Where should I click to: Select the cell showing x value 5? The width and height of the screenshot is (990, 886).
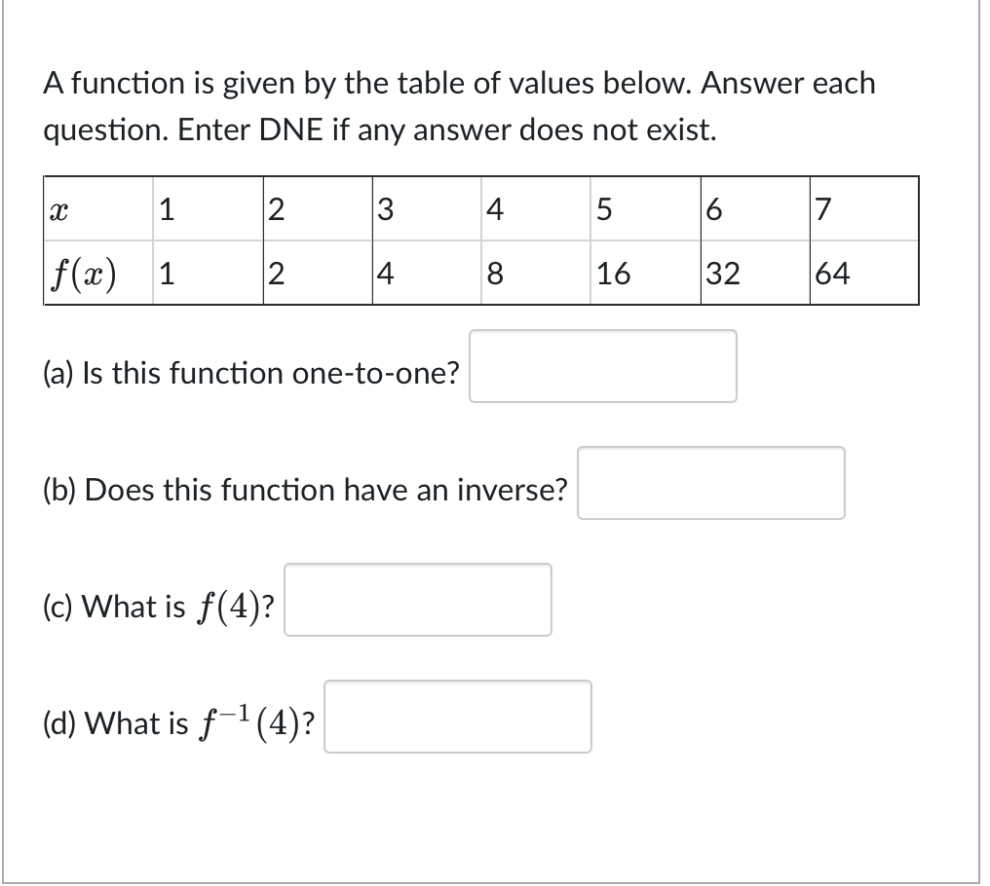[x=644, y=209]
